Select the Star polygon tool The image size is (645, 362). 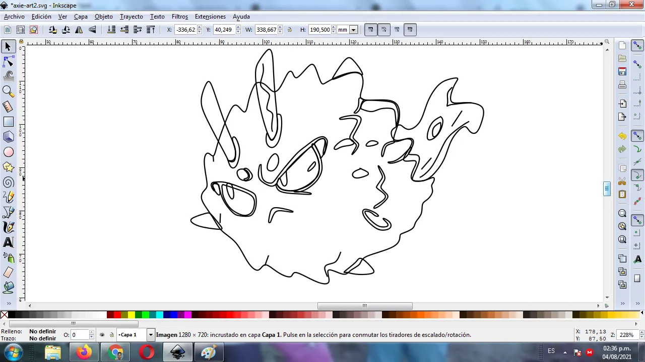(8, 167)
